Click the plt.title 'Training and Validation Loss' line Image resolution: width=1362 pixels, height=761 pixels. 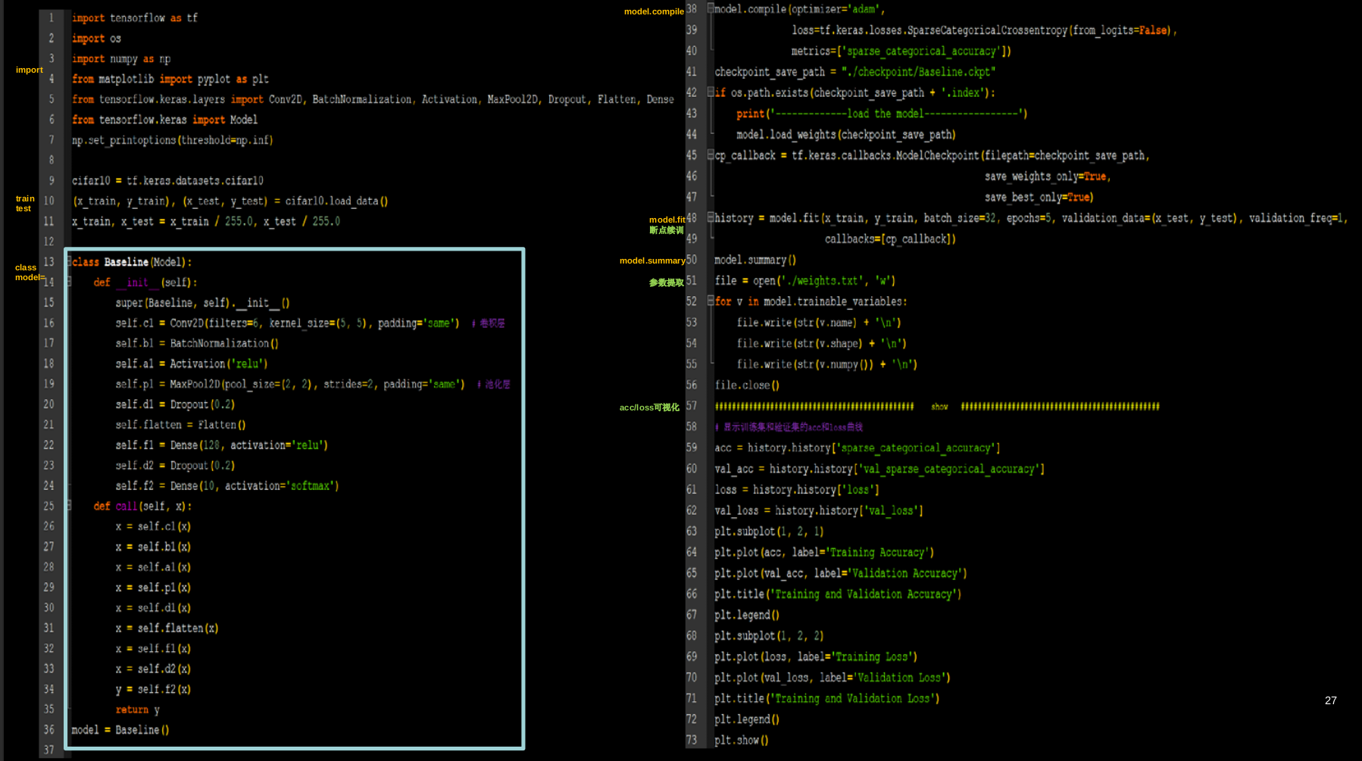[x=827, y=699]
